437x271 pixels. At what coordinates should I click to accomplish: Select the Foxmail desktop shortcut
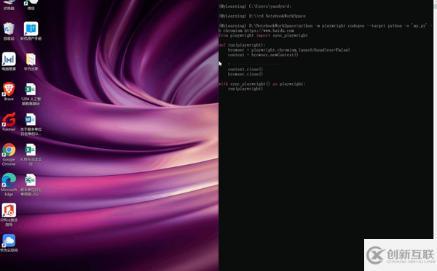pyautogui.click(x=9, y=122)
